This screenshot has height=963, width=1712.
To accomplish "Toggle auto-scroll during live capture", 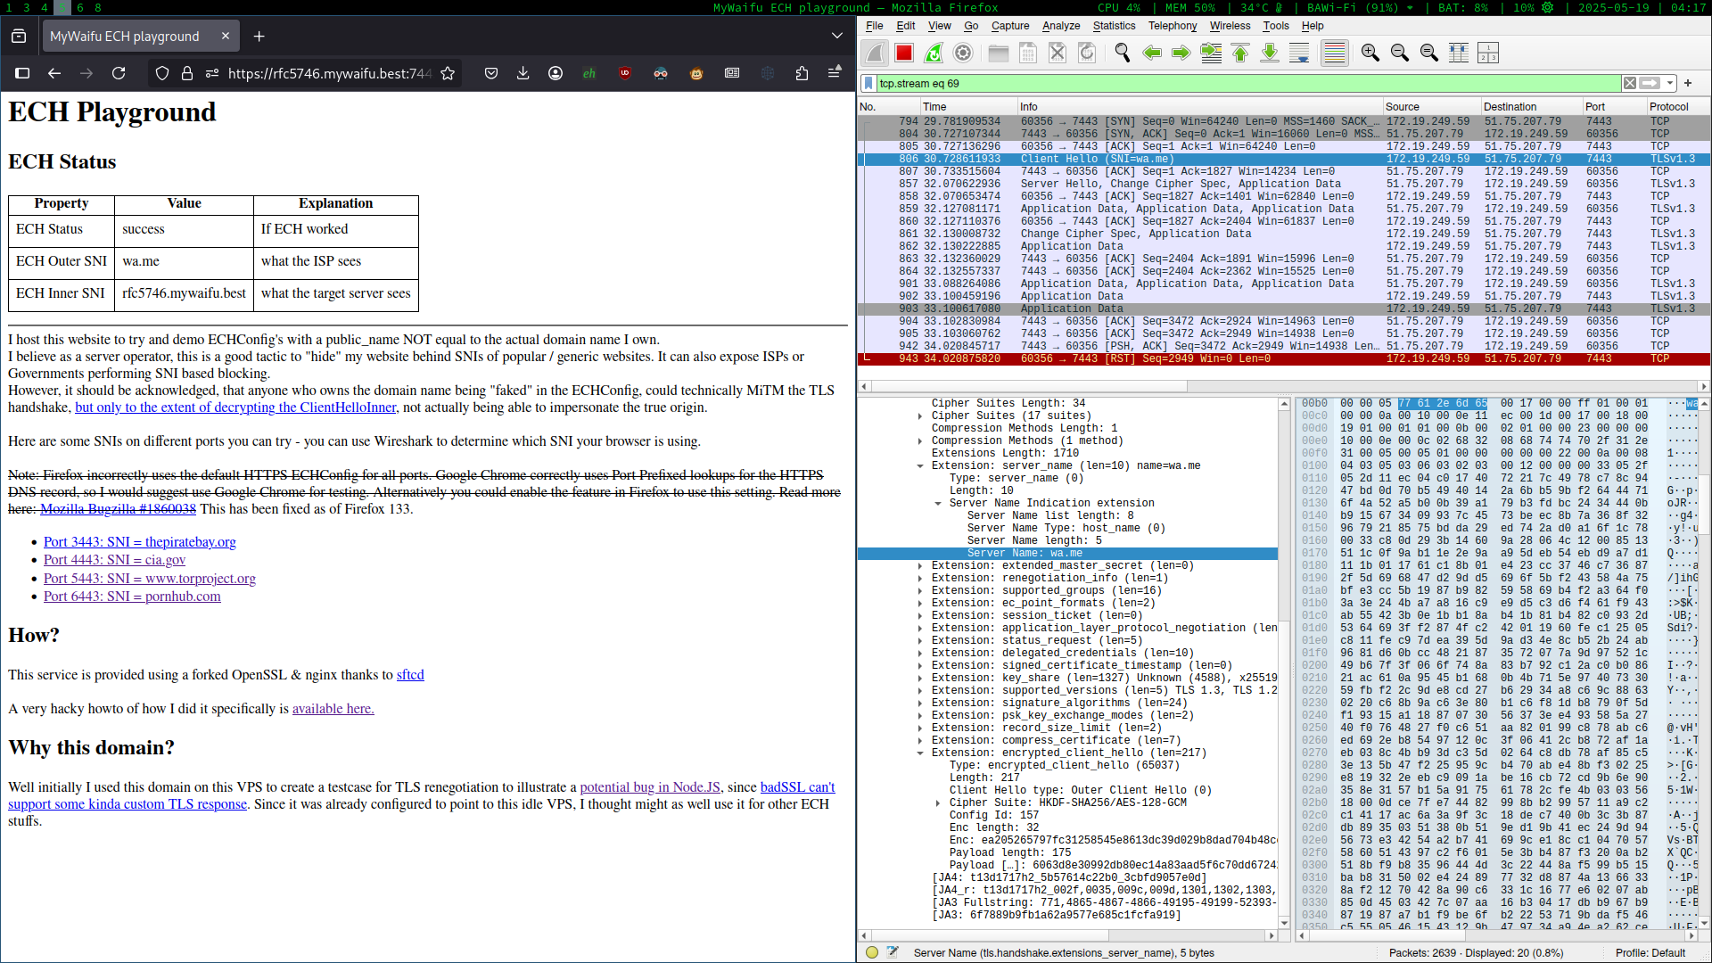I will coord(1299,53).
